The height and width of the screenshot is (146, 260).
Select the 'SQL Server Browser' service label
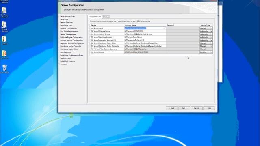[97, 52]
